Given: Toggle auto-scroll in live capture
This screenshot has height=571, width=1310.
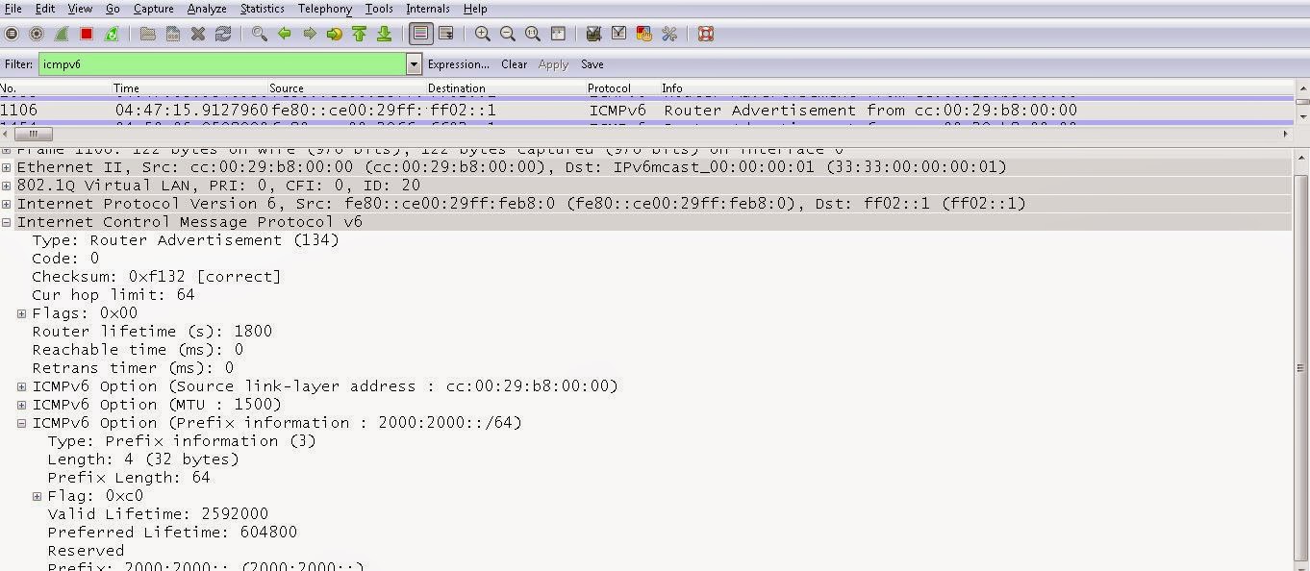Looking at the screenshot, I should (445, 34).
